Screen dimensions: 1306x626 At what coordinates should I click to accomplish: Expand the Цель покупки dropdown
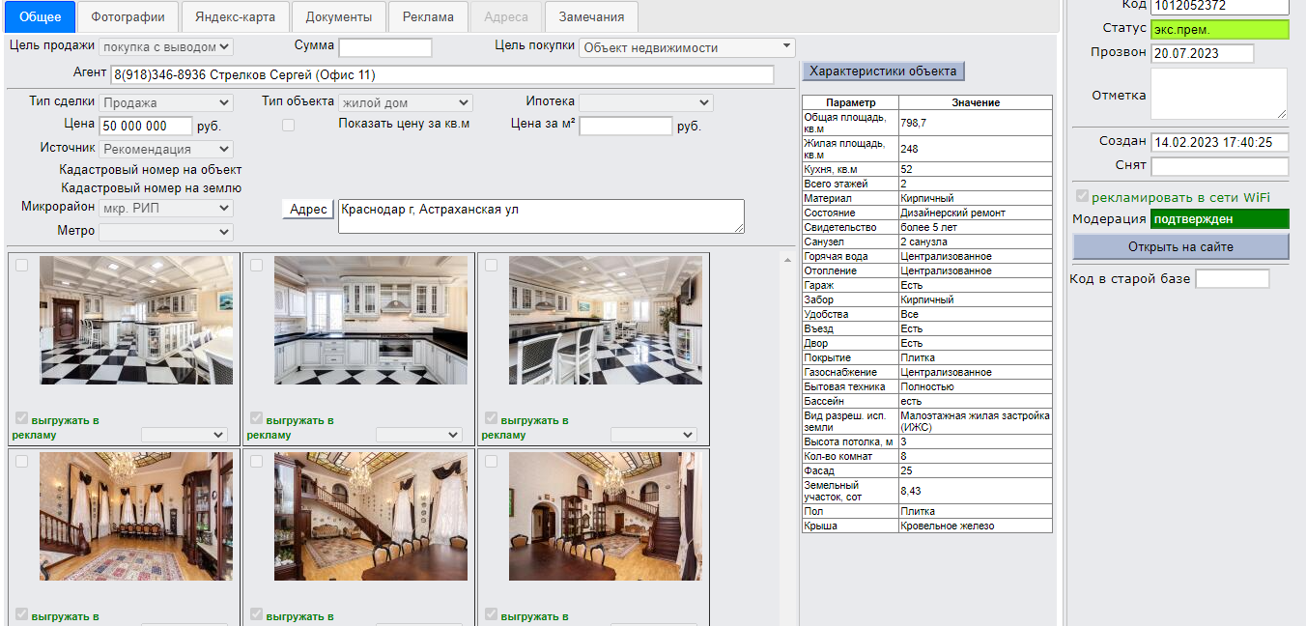tap(686, 47)
